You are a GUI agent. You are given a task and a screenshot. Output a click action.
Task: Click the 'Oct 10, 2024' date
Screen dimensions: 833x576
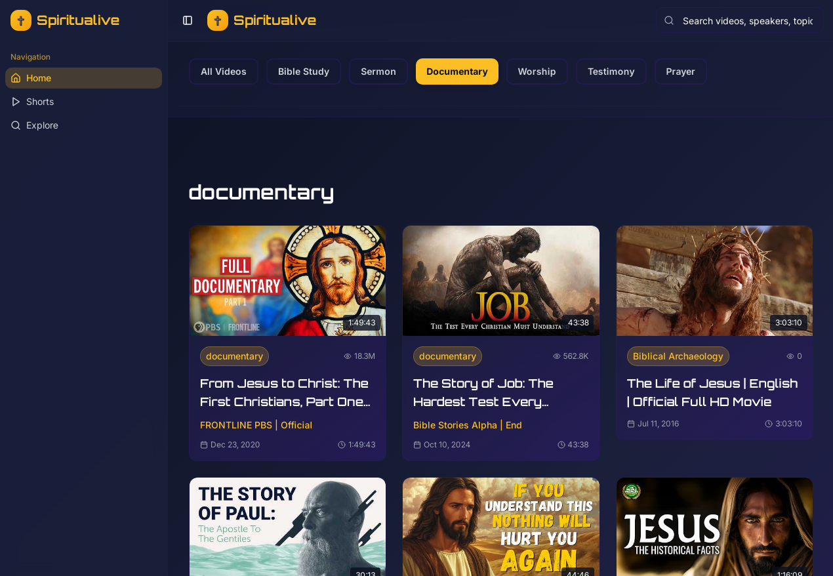point(447,445)
